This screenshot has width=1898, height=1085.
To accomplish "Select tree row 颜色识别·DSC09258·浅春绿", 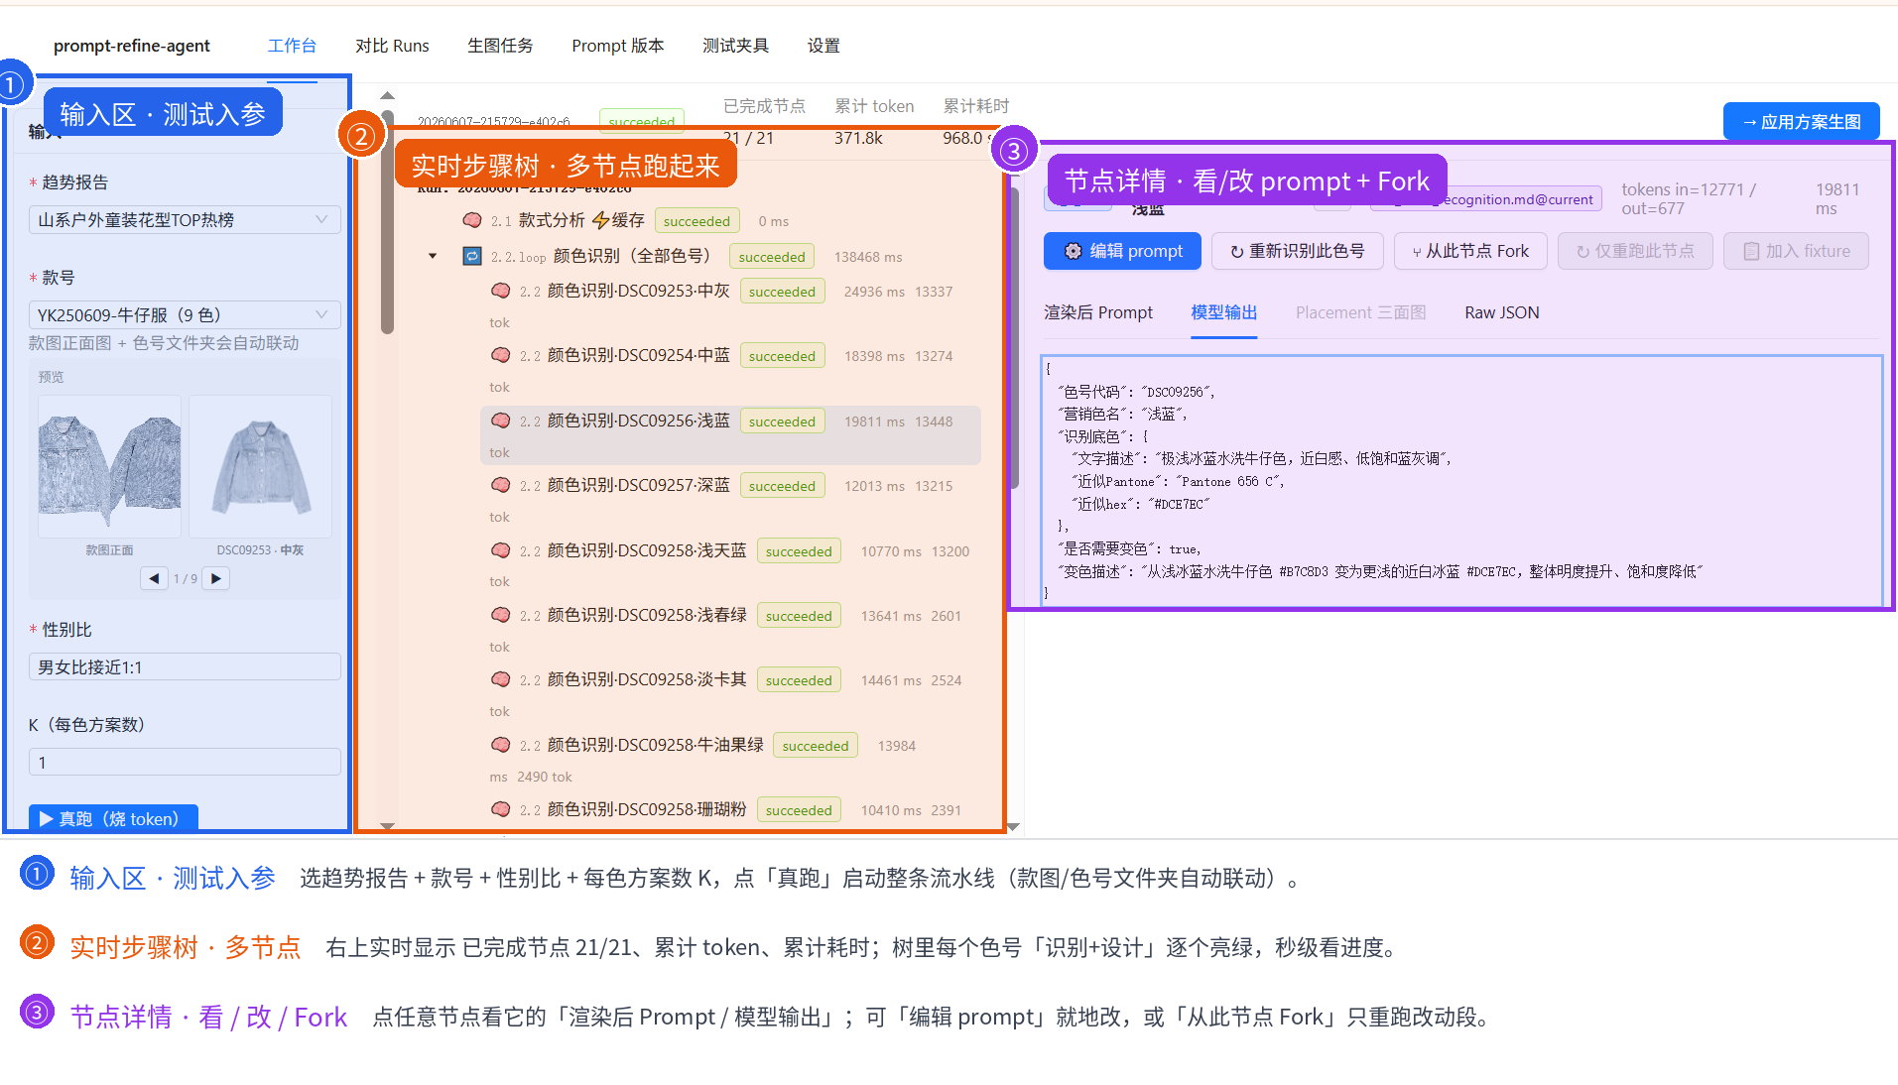I will (730, 630).
